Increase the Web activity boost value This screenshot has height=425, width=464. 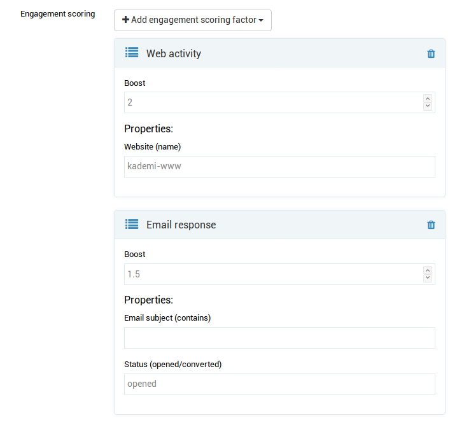pyautogui.click(x=428, y=99)
